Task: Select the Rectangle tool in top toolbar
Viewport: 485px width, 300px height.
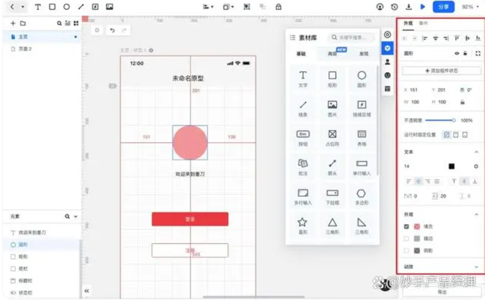Action: (52, 7)
